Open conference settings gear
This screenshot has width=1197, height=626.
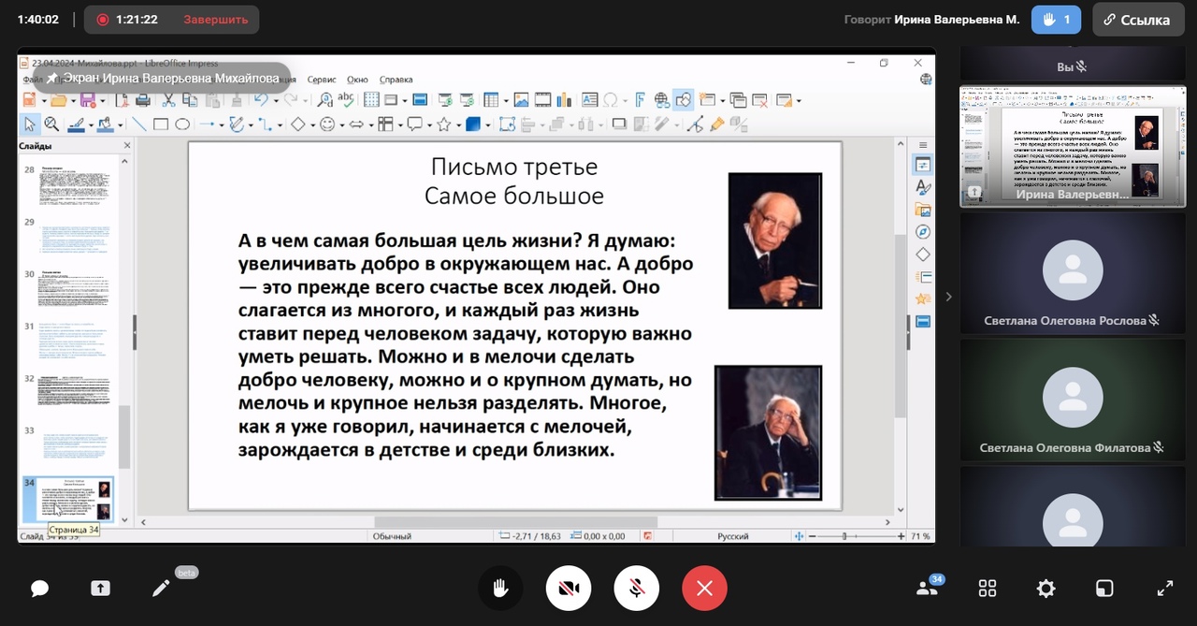click(x=1046, y=589)
